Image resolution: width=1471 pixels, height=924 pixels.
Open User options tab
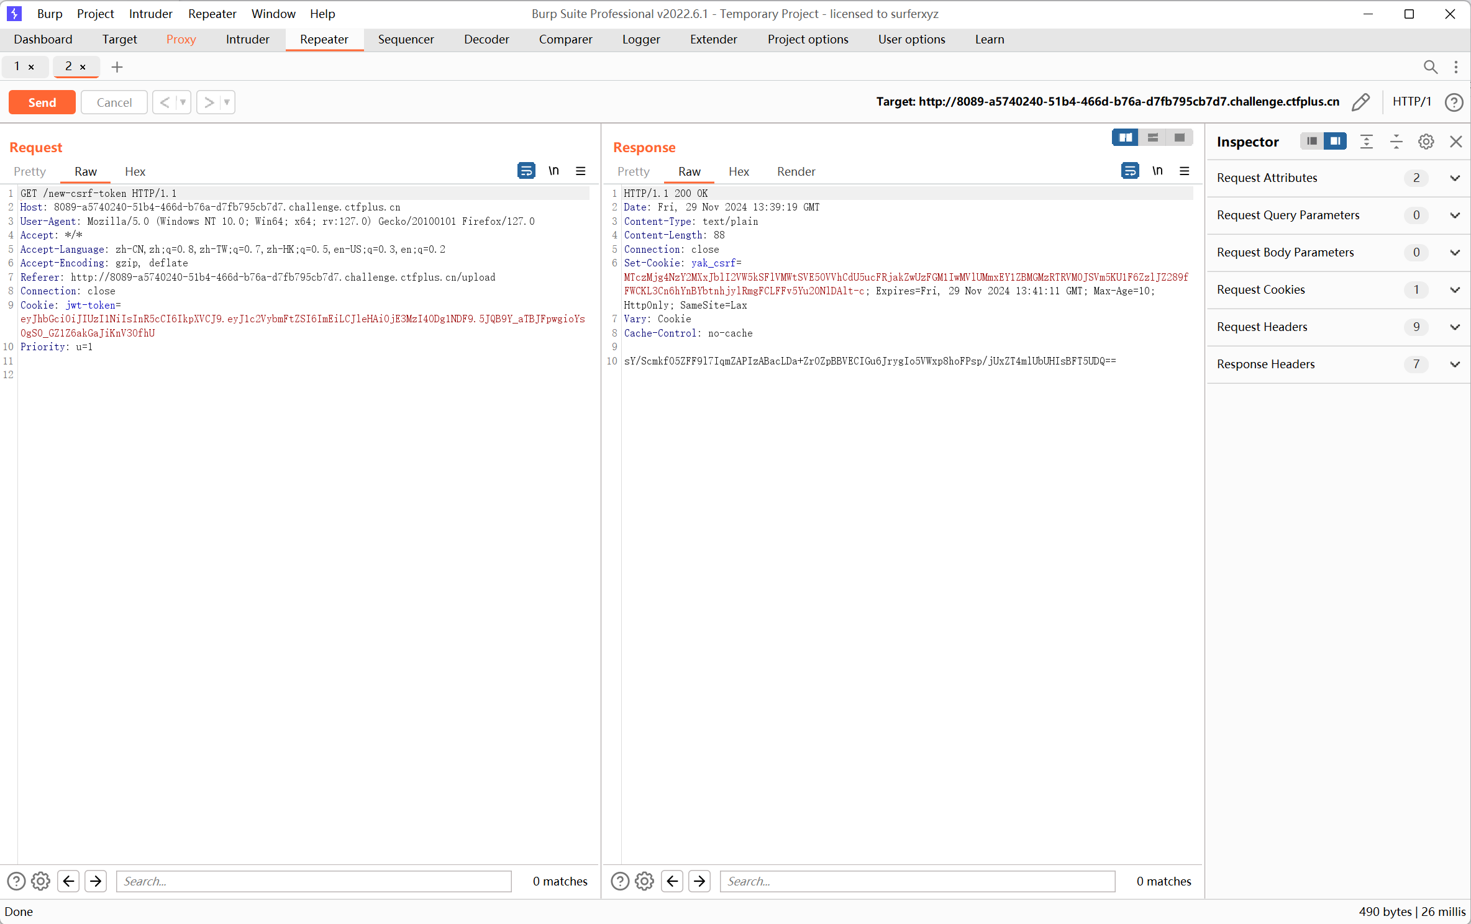[911, 39]
